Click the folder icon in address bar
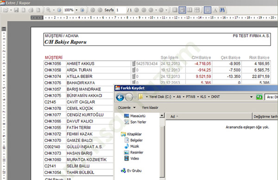278x180 pixels. coord(141,97)
